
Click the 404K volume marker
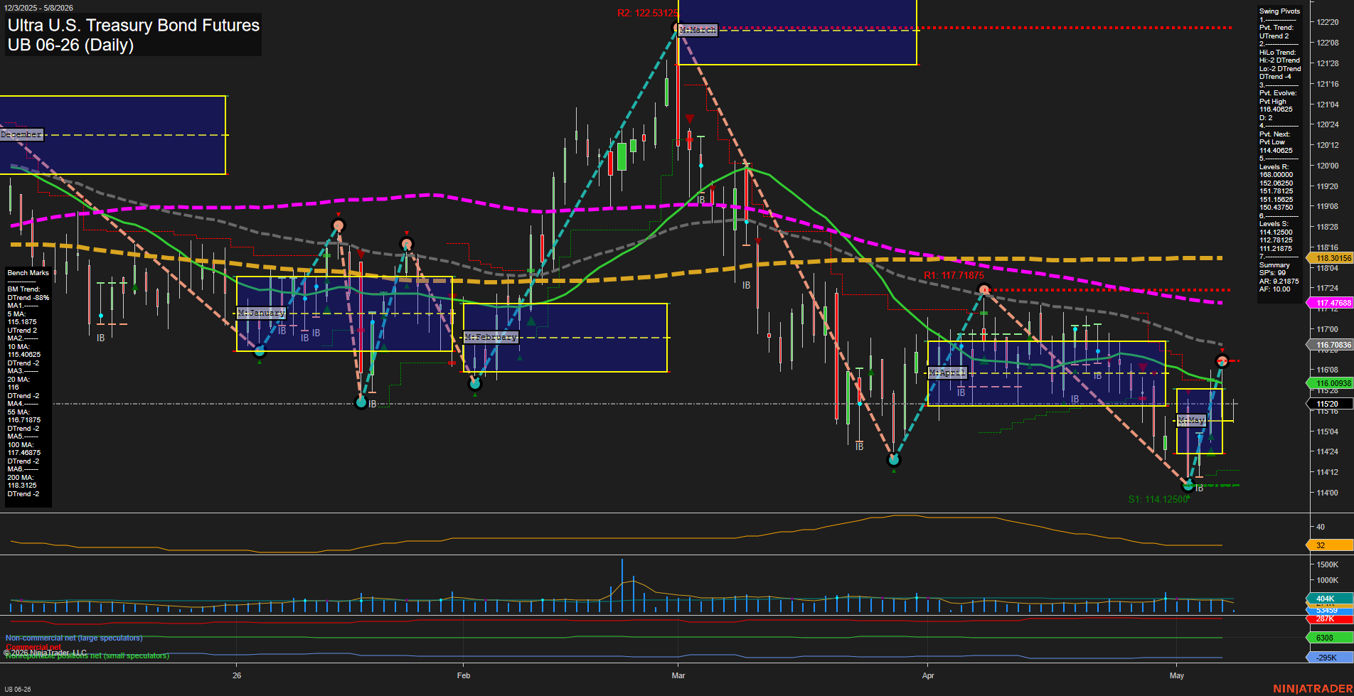coord(1331,599)
